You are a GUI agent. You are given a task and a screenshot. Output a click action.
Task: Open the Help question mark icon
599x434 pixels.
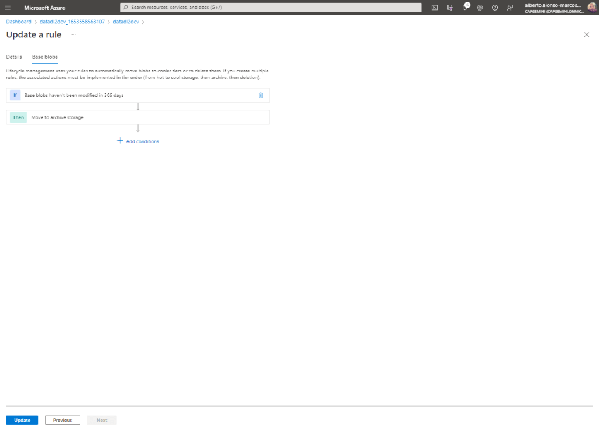[x=495, y=8]
